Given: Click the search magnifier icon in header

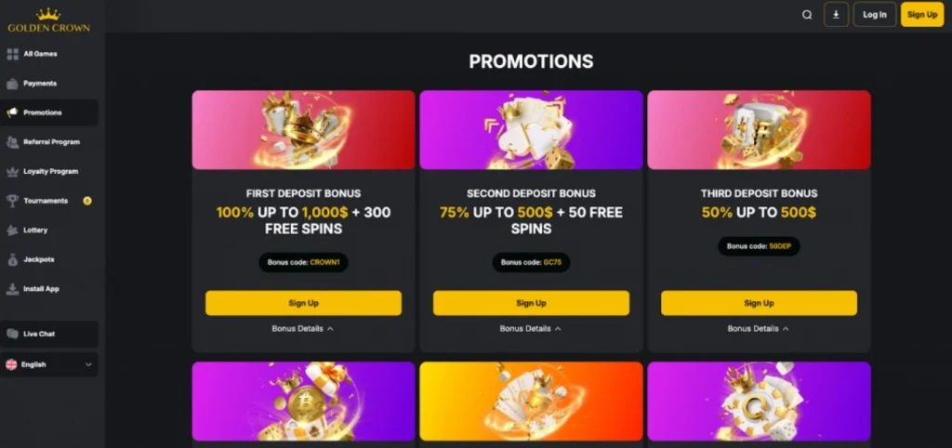Looking at the screenshot, I should pyautogui.click(x=807, y=15).
